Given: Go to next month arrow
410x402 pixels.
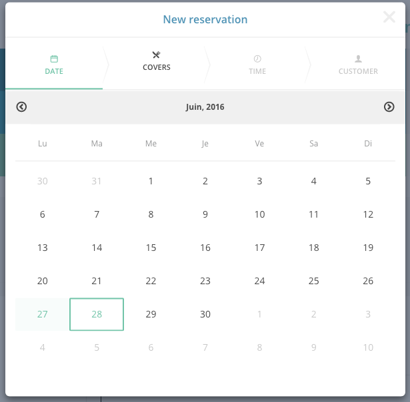Looking at the screenshot, I should pyautogui.click(x=389, y=106).
